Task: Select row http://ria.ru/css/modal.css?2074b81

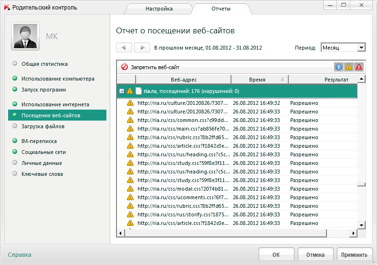Action: click(x=237, y=189)
